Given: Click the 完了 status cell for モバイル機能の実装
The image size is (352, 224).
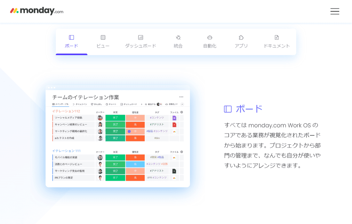Looking at the screenshot, I should tap(115, 157).
